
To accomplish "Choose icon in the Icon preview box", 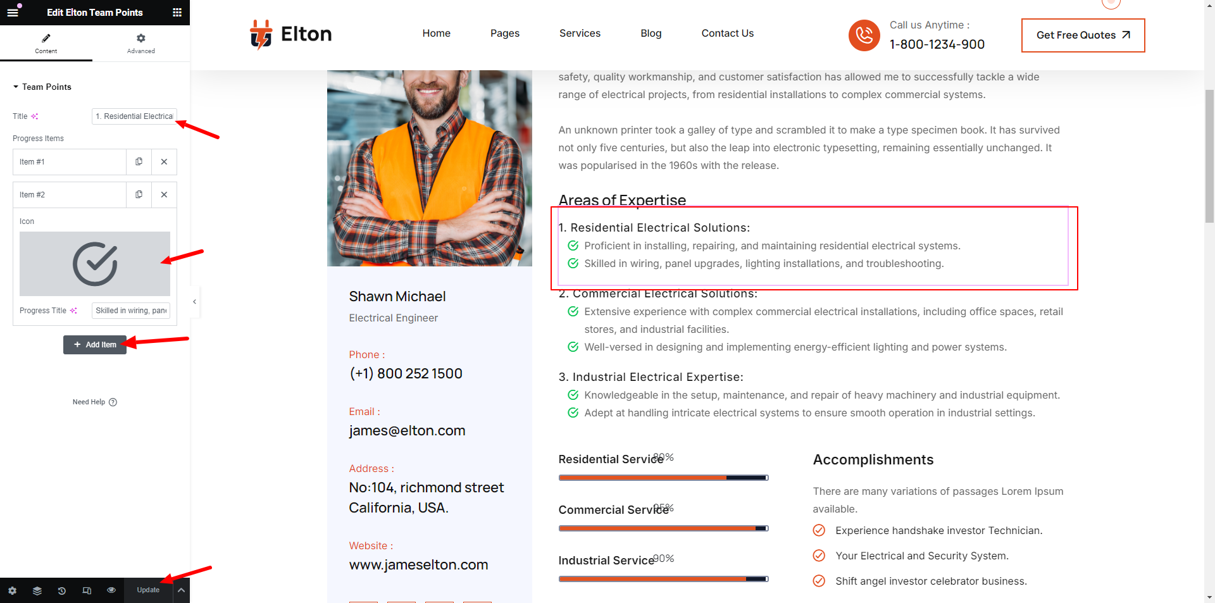I will click(x=95, y=264).
